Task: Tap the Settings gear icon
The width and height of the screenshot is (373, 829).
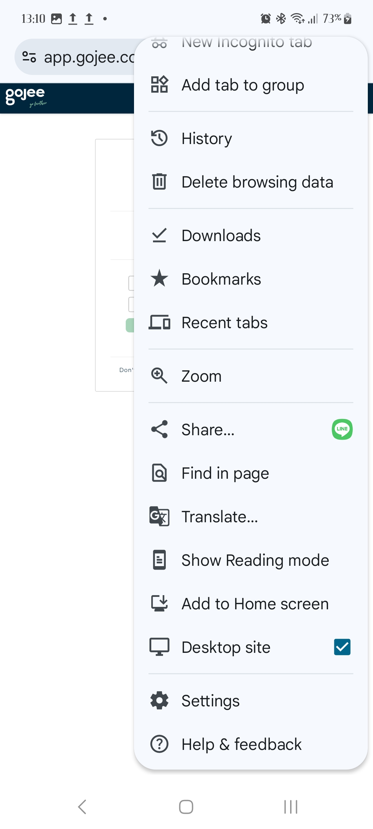Action: (159, 701)
